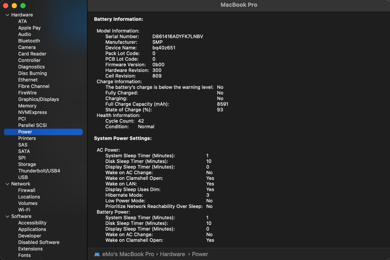Click the Hibernate Mode value 3
The width and height of the screenshot is (390, 260).
[x=208, y=195]
